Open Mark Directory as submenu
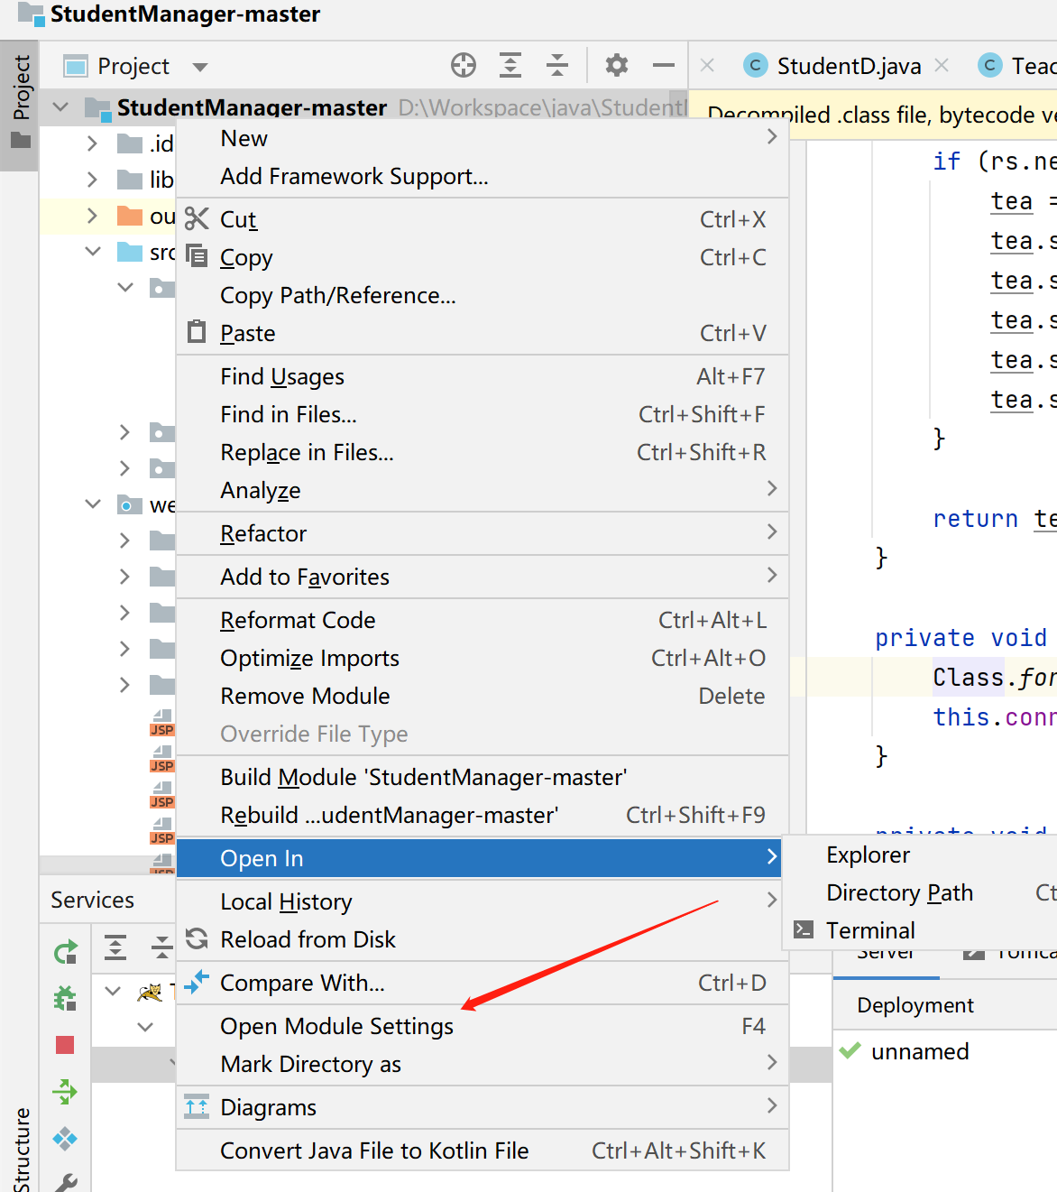Screen dimensions: 1057x1192 click(x=483, y=1064)
